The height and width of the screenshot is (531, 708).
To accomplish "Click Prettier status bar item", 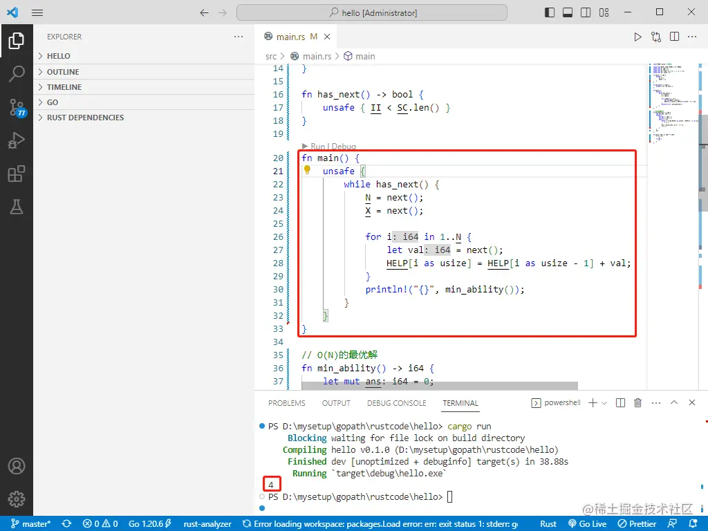I will click(637, 524).
